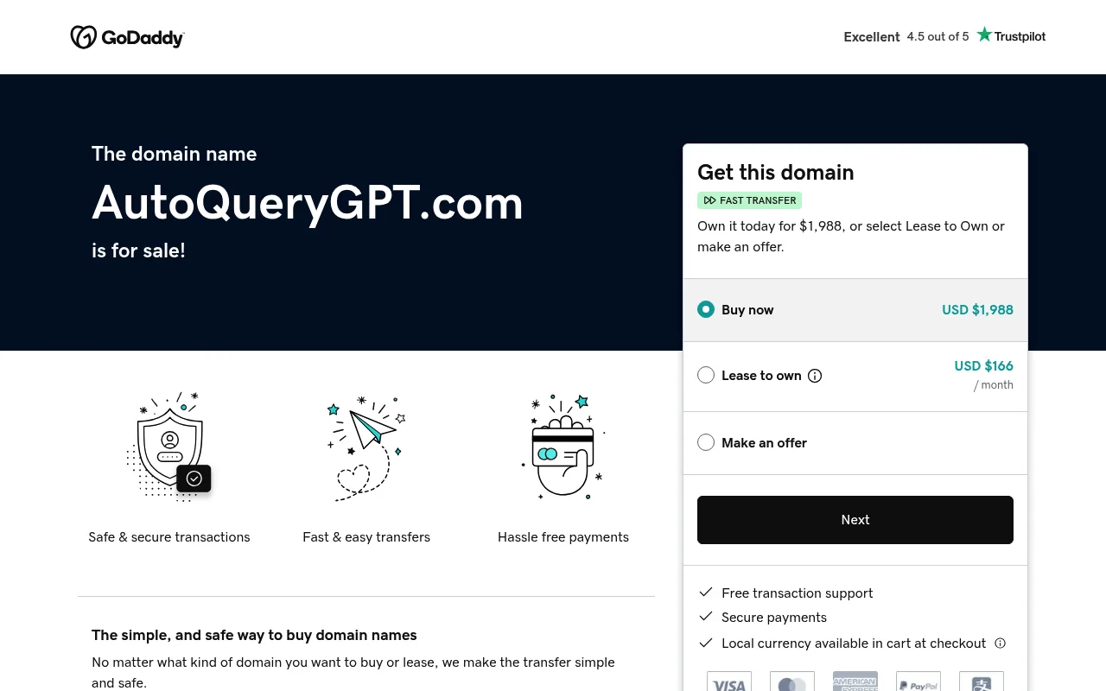
Task: Click the Visa payment icon
Action: click(729, 681)
